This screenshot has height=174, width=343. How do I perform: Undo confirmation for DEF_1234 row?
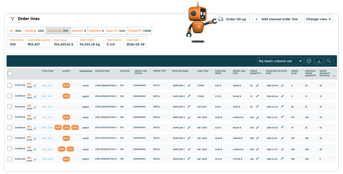click(x=29, y=96)
